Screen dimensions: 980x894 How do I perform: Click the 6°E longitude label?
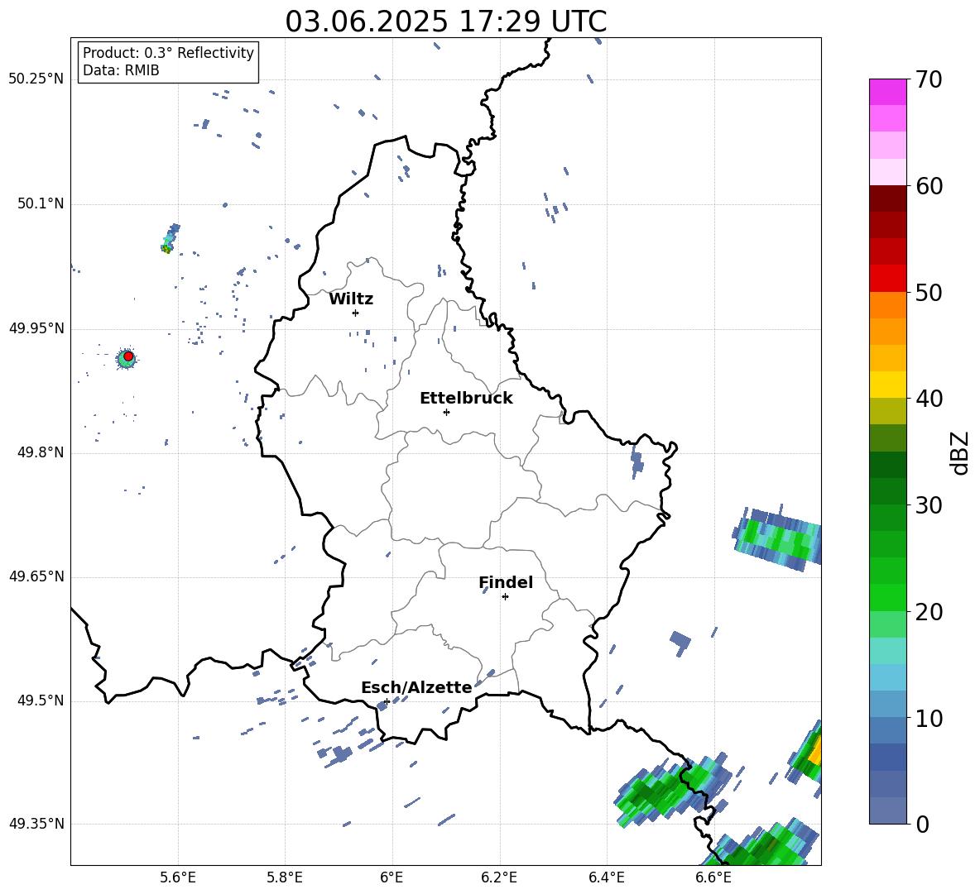(x=392, y=877)
